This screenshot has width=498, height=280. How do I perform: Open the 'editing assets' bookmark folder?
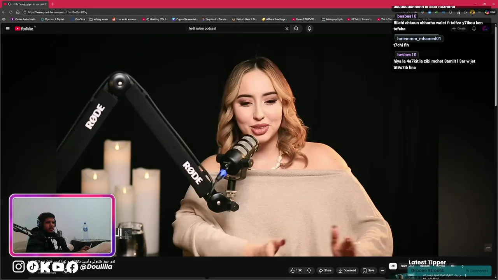pyautogui.click(x=98, y=19)
